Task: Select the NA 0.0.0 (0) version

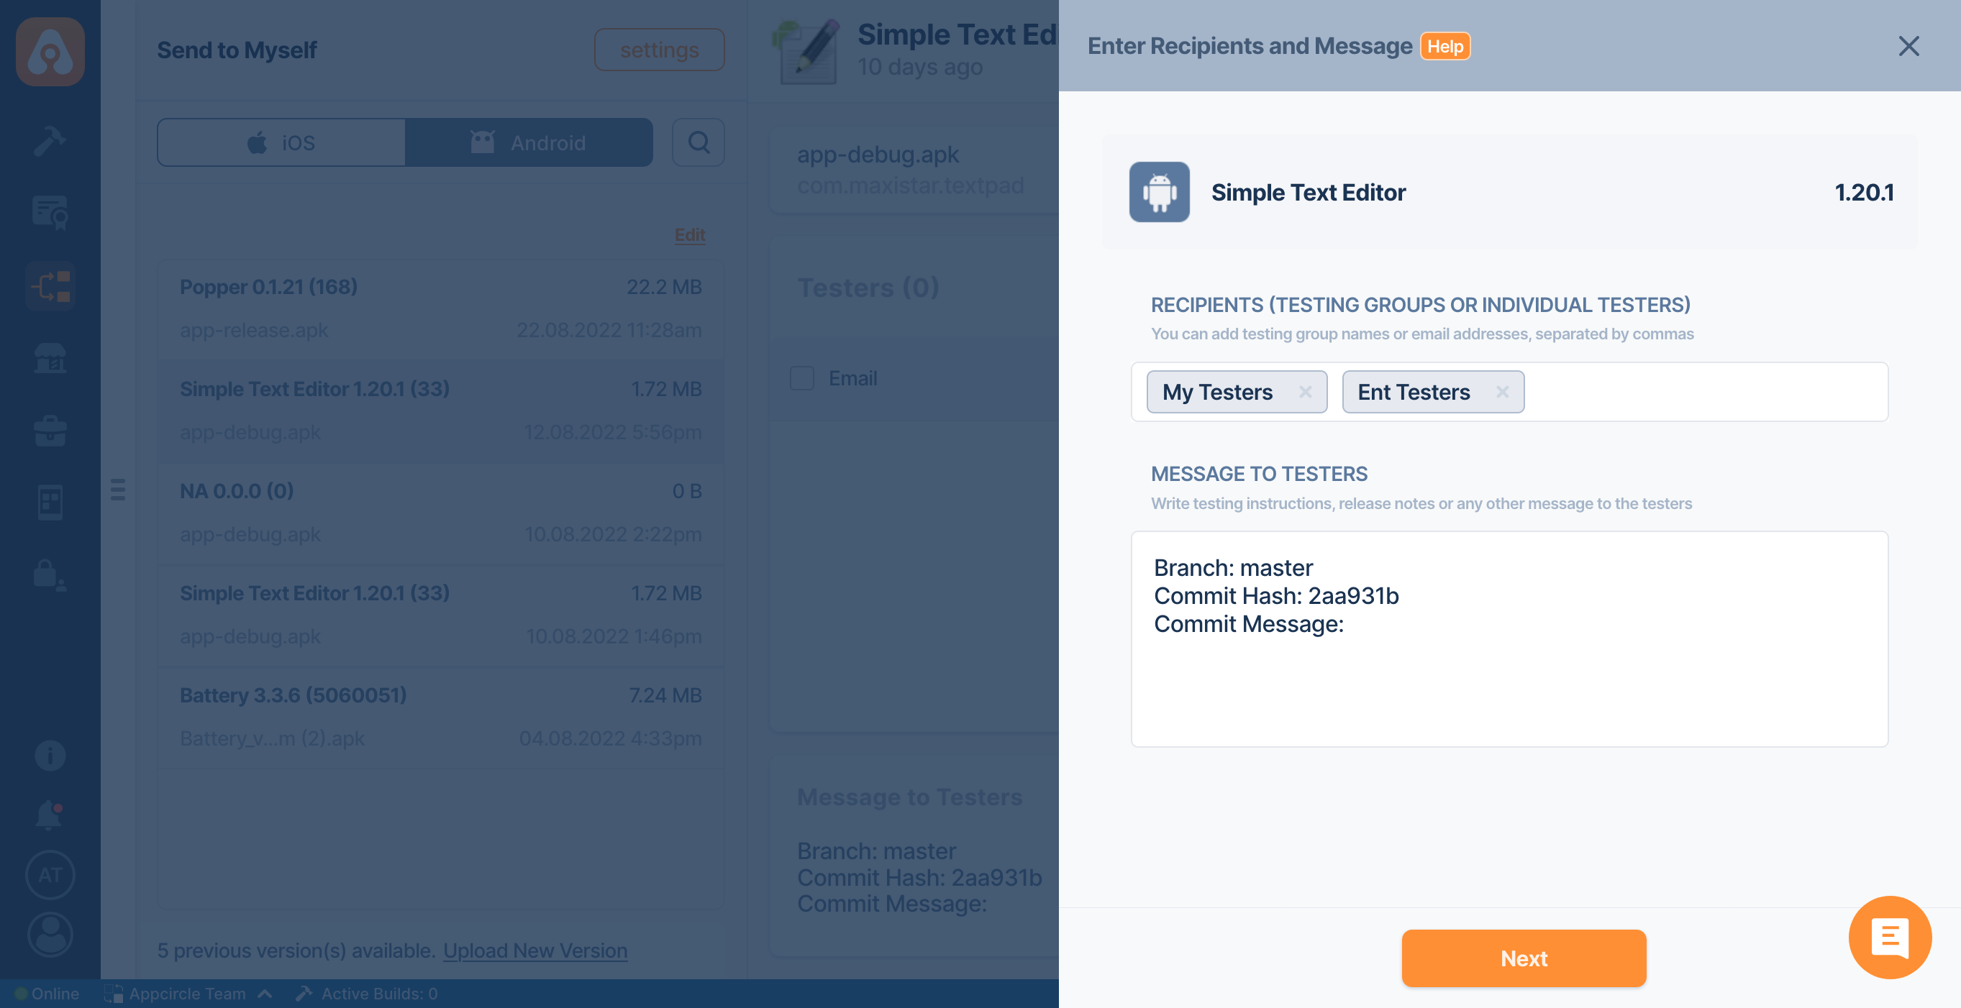Action: [441, 513]
